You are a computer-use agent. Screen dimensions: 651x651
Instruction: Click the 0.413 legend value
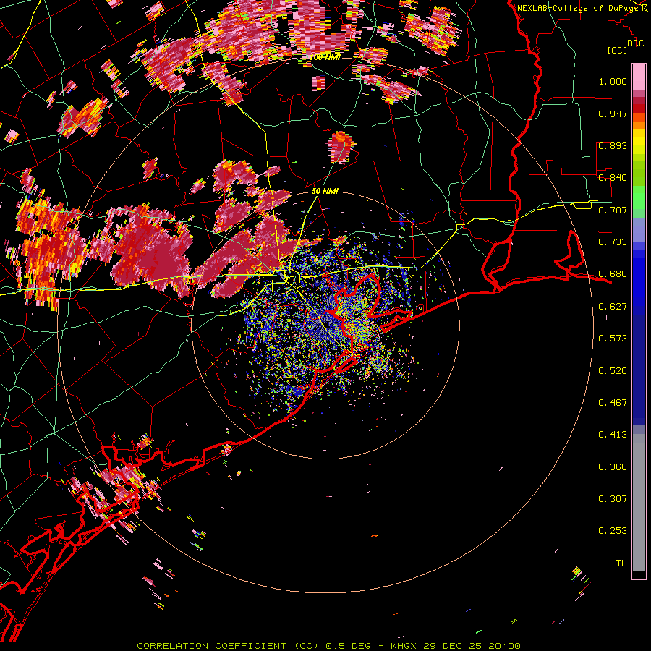tap(613, 435)
